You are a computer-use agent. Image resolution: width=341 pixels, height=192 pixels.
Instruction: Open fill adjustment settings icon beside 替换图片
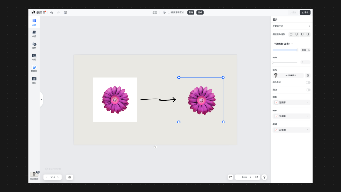click(x=308, y=75)
